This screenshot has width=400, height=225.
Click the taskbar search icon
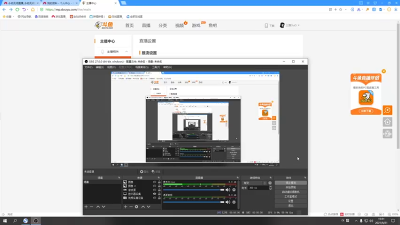[x=15, y=221]
